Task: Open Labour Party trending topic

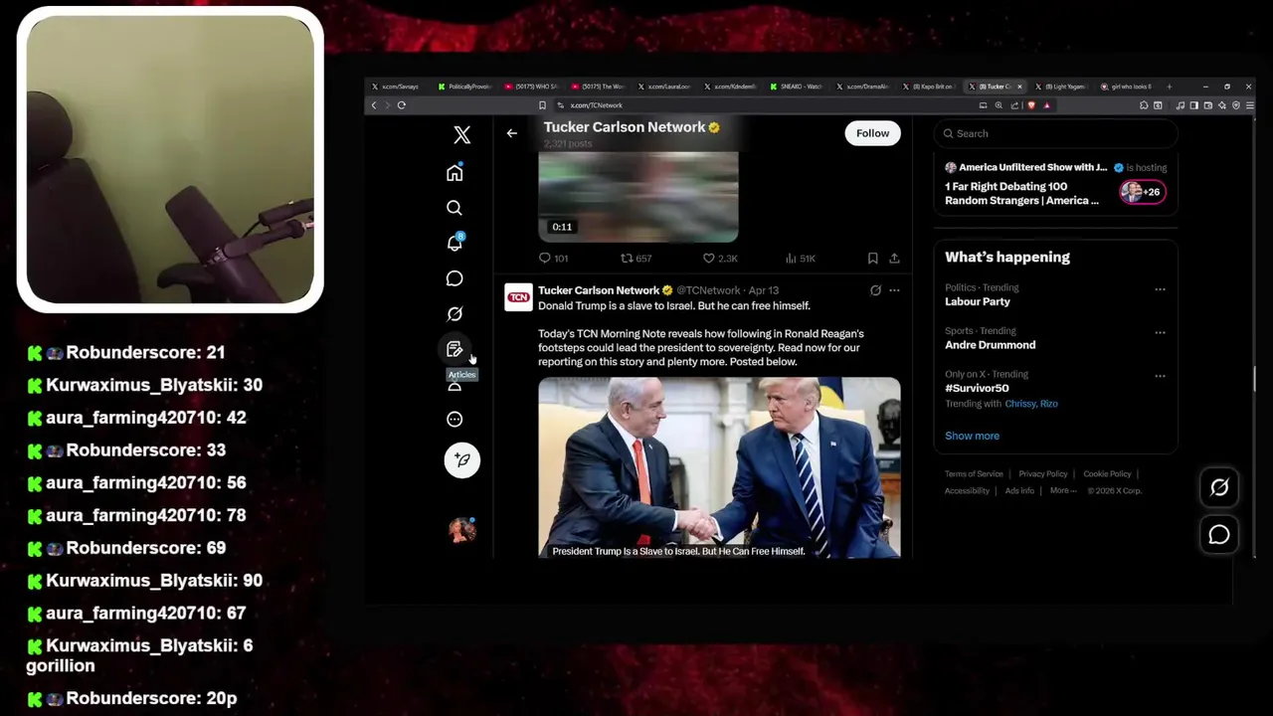Action: click(x=978, y=301)
